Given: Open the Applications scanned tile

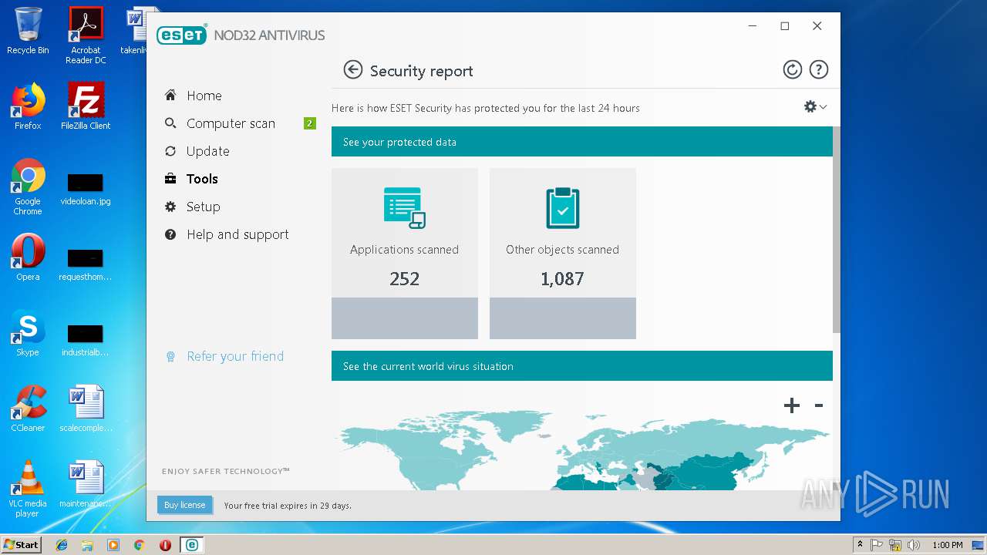Looking at the screenshot, I should click(405, 254).
